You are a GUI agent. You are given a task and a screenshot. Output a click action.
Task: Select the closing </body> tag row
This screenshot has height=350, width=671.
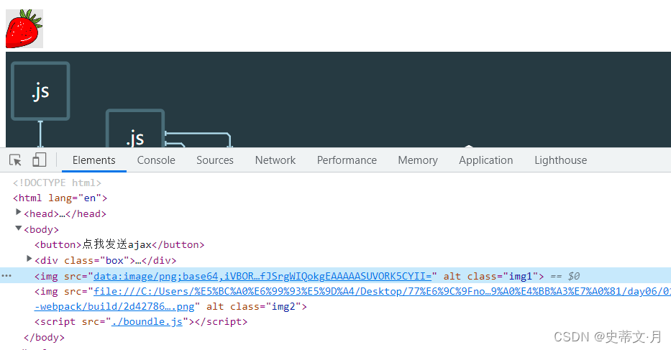[44, 338]
